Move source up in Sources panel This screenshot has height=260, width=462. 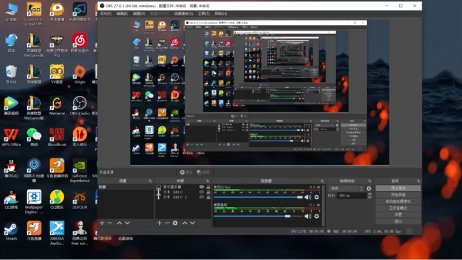point(185,223)
